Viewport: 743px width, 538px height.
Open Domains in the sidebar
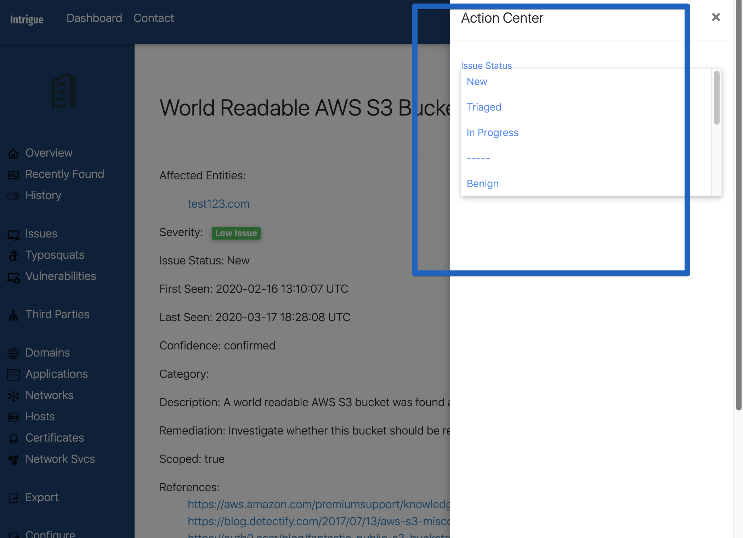tap(47, 353)
